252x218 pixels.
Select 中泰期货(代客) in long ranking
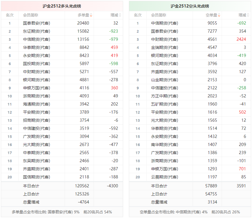[36, 153]
